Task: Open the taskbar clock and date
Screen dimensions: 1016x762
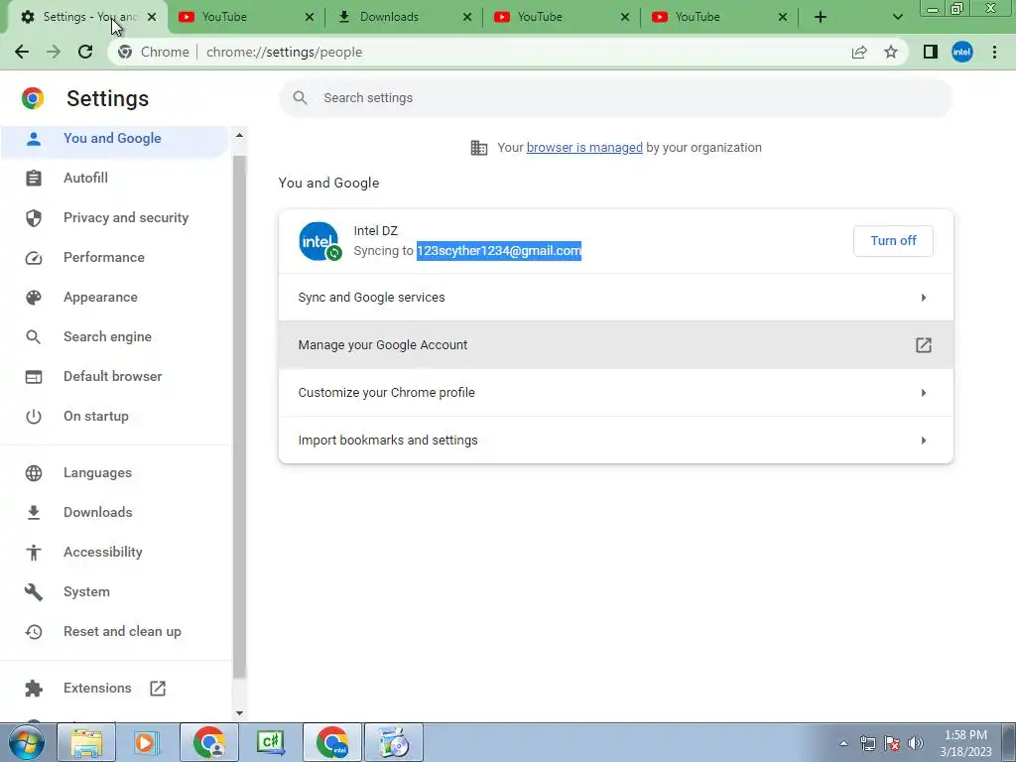Action: (x=965, y=743)
